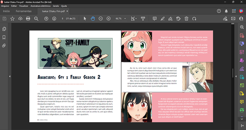Open Create PDF tool in right panel

(x=242, y=35)
